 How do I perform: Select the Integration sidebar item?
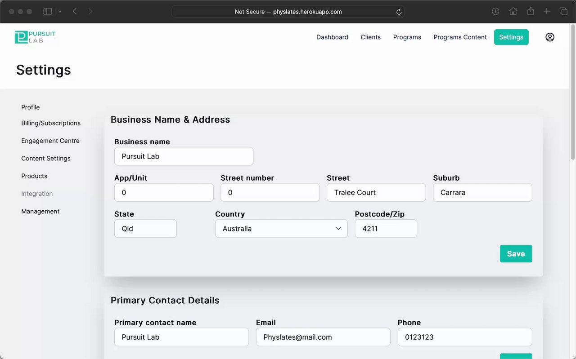tap(37, 194)
